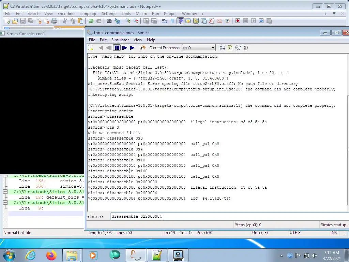Click the Save All icon in Notepad++

point(30,21)
